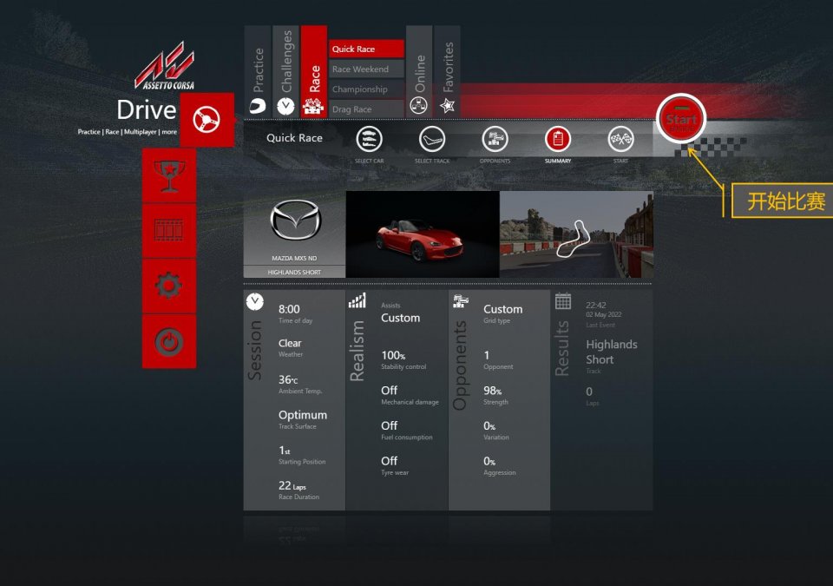Click the power exit icon
Viewport: 833px width, 586px height.
tap(169, 341)
